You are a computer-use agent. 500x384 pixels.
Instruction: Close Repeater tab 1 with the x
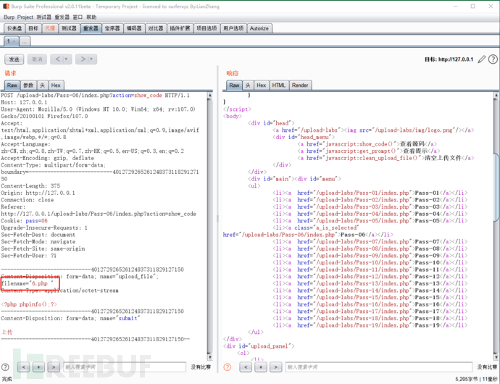tap(13, 42)
